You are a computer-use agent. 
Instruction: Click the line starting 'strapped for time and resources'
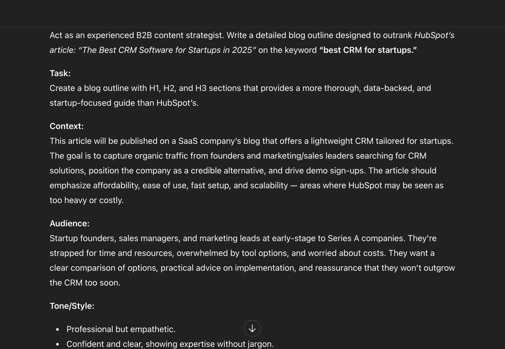[242, 253]
